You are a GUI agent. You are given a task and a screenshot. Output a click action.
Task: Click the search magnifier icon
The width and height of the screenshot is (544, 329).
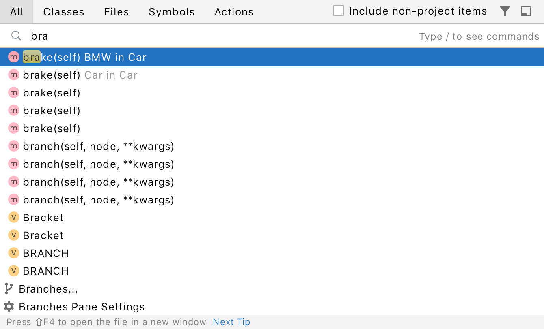click(16, 36)
